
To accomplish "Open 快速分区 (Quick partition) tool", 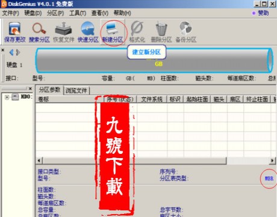I will 88,32.
